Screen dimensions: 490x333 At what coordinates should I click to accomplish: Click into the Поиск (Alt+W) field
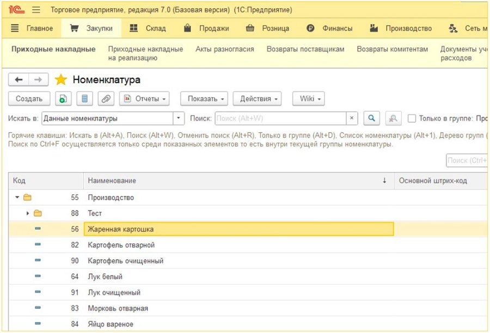(x=280, y=119)
